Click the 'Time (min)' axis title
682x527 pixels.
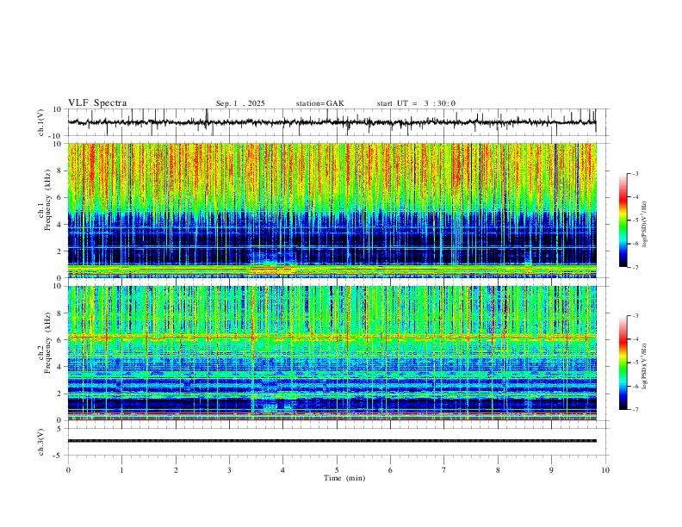tap(344, 478)
